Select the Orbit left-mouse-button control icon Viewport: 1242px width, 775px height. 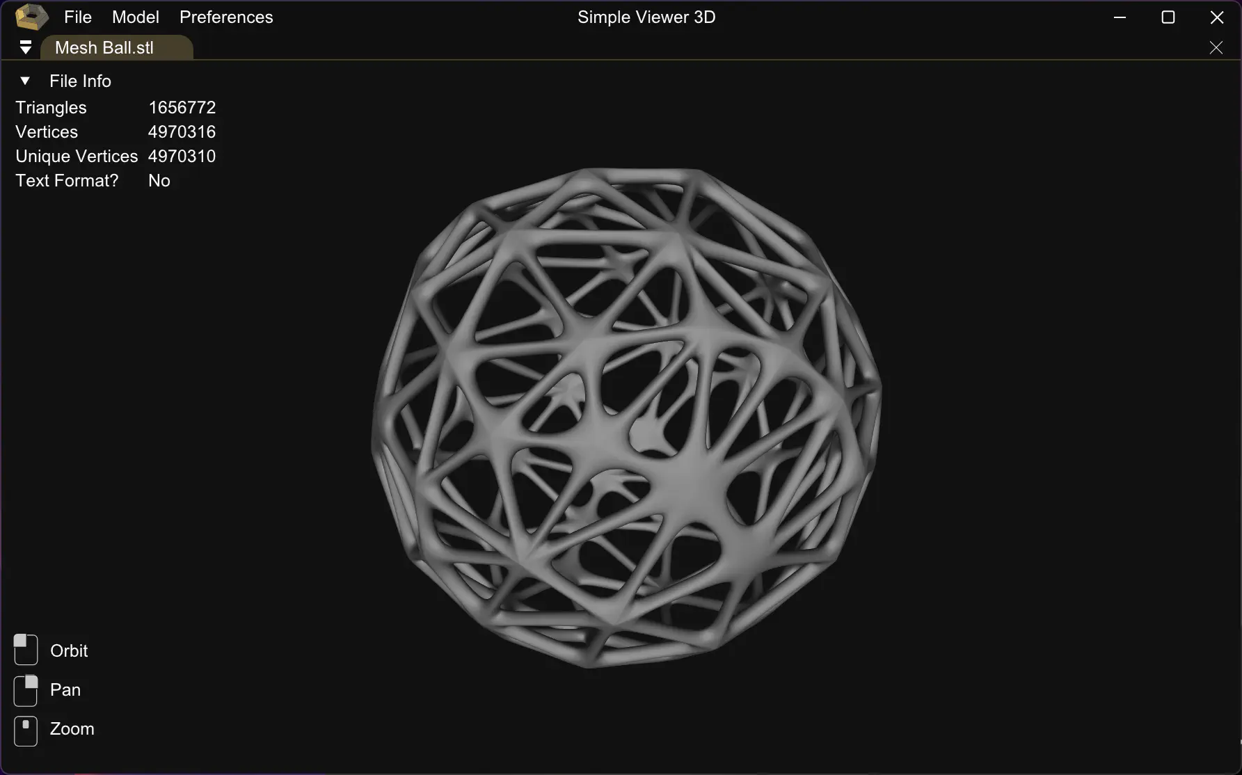pos(26,650)
